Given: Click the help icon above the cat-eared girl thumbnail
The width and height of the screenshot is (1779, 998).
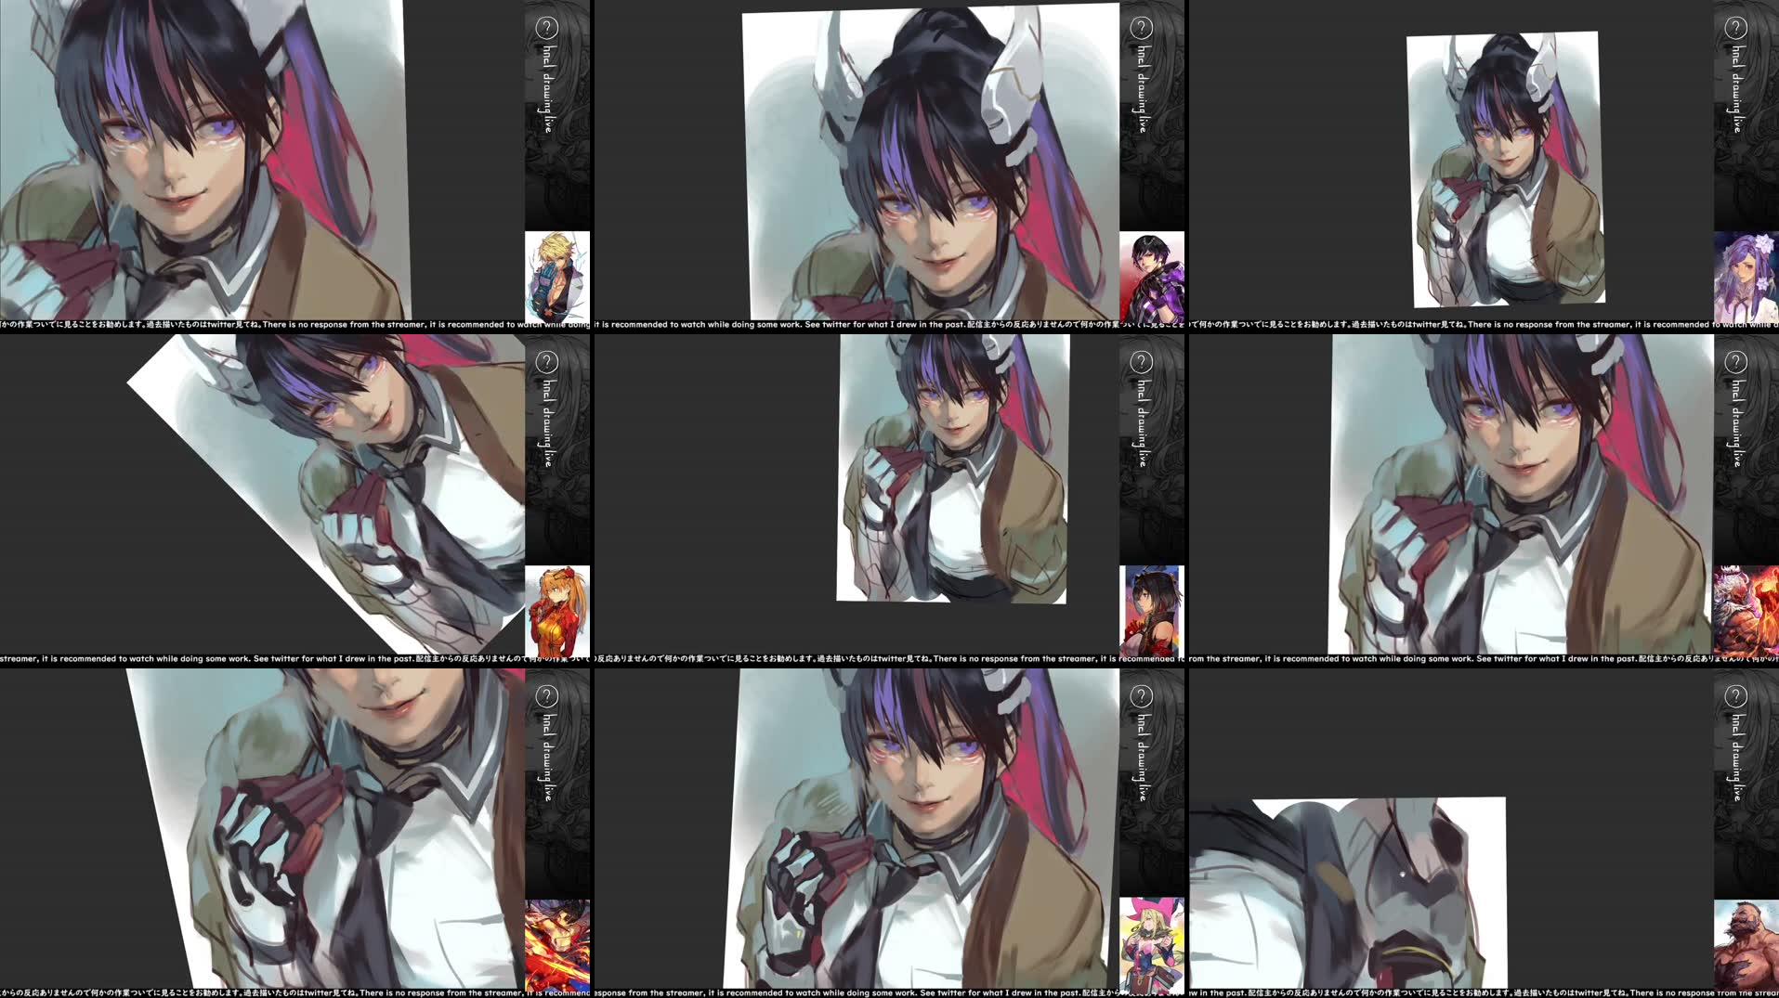Looking at the screenshot, I should point(1141,362).
